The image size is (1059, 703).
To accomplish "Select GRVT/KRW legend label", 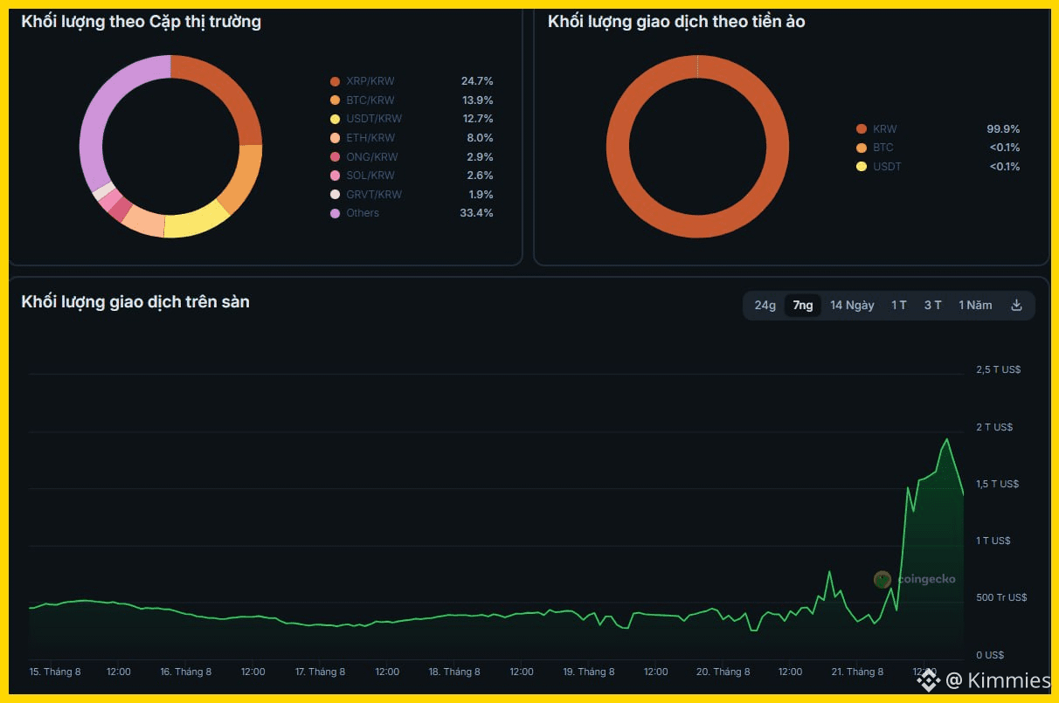I will coord(374,195).
